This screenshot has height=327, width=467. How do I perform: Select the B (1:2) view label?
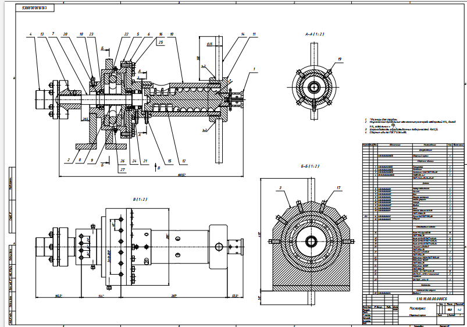pyautogui.click(x=141, y=199)
